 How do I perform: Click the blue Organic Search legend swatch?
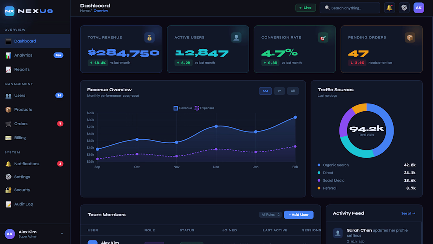pos(319,165)
